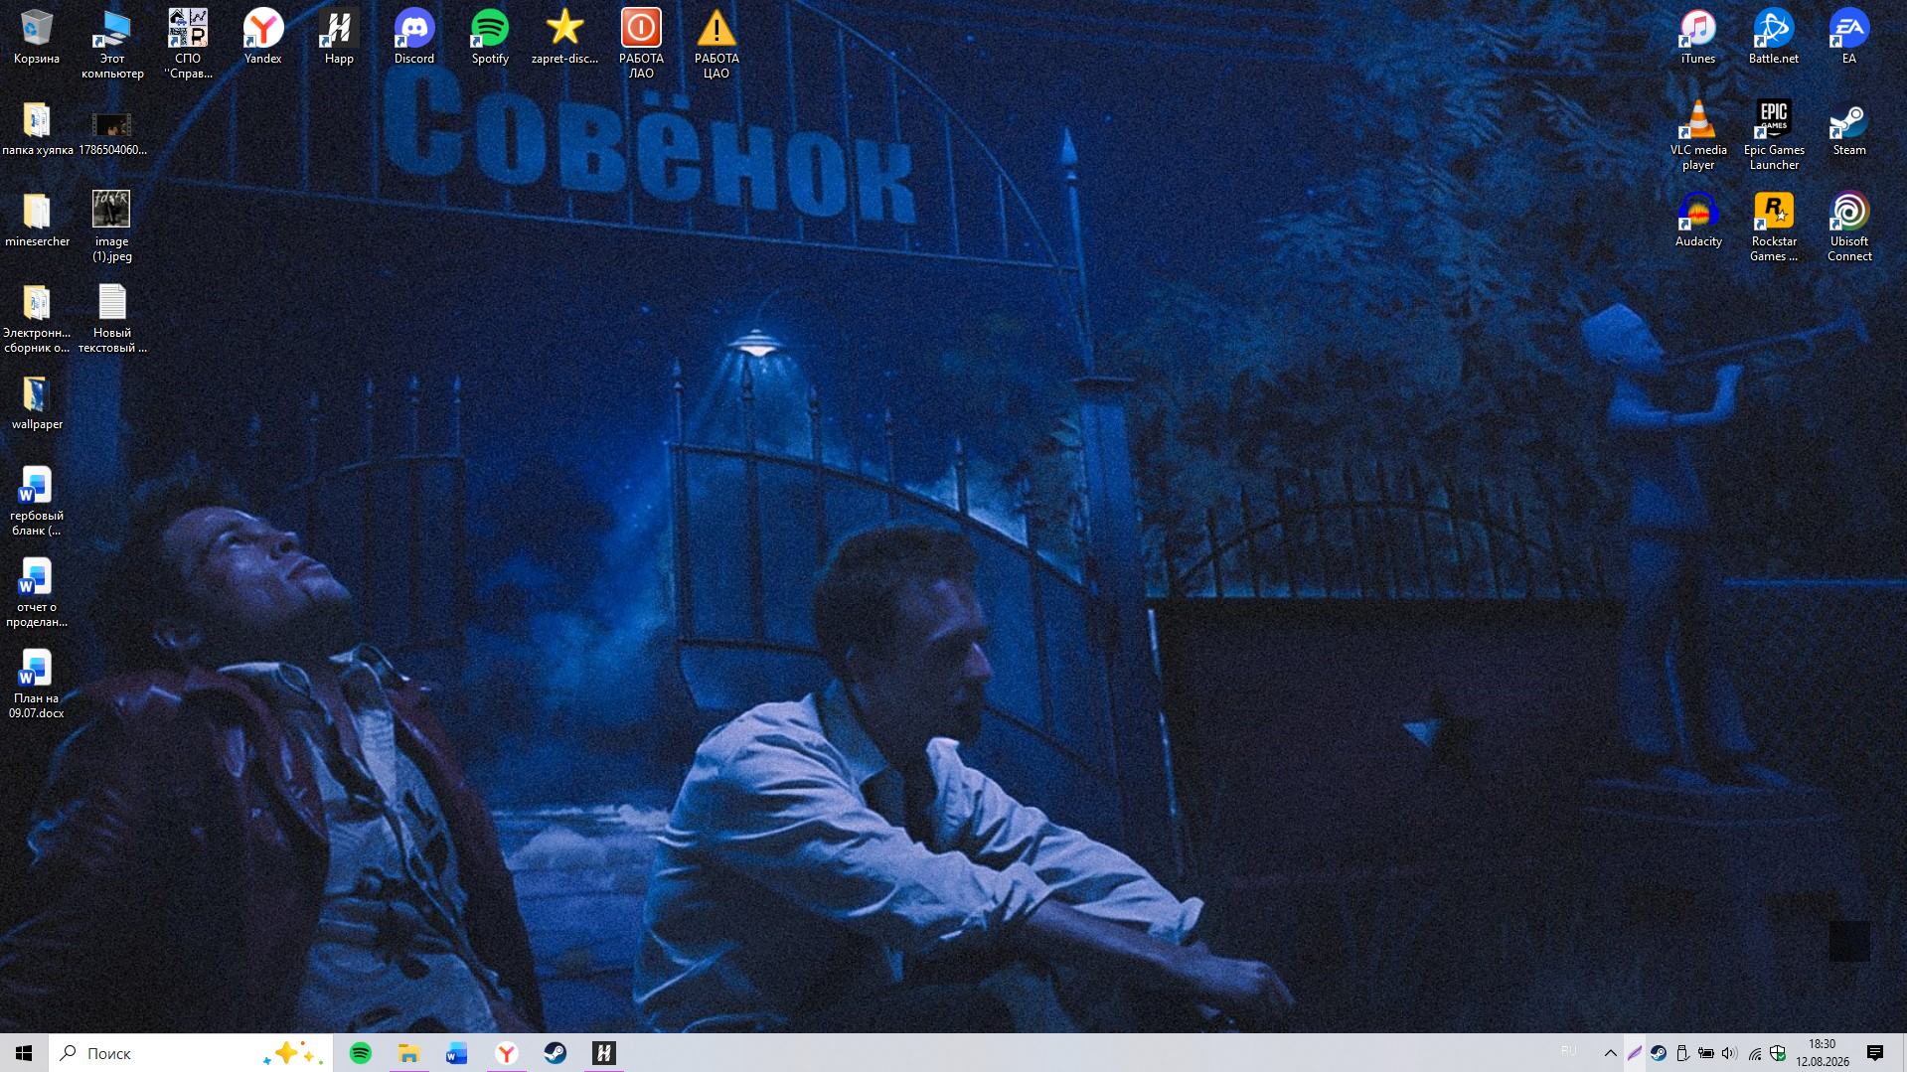Switch to Happ on the taskbar
Image resolution: width=1907 pixels, height=1072 pixels.
(604, 1053)
